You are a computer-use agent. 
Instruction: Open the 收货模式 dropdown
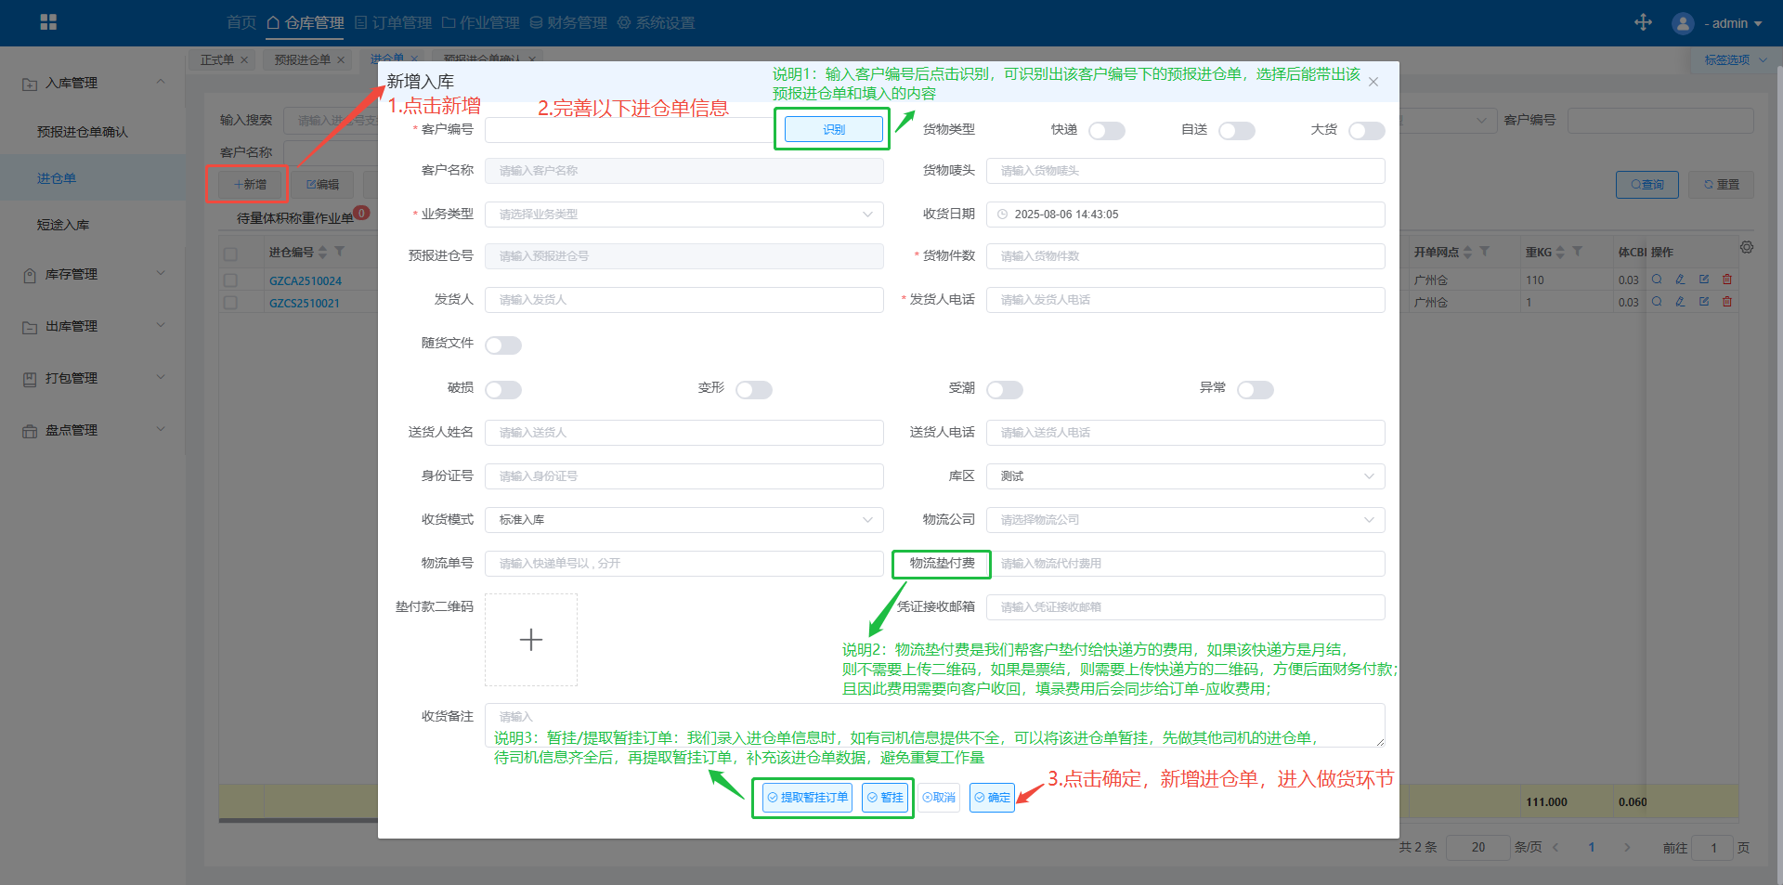coord(683,520)
